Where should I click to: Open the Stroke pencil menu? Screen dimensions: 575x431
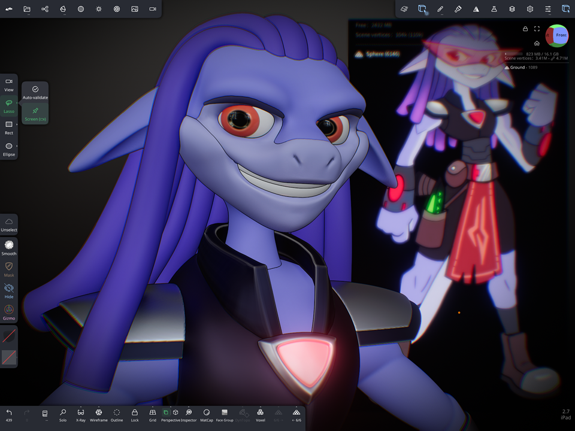[x=440, y=9]
